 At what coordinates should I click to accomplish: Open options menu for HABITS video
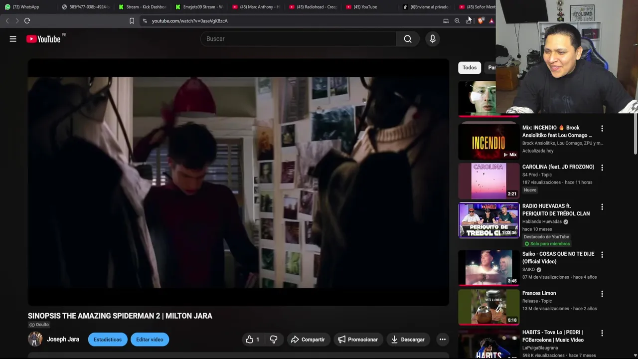point(602,333)
